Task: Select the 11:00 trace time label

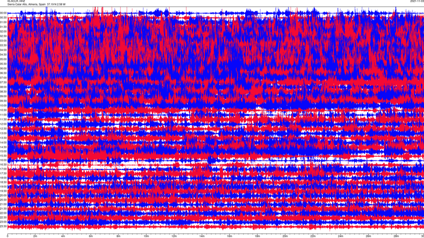Action: 3,115
